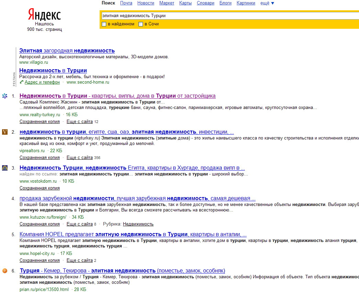Open 'Еще с сайта' for viprealtors.ru
This screenshot has width=359, height=292.
[x=79, y=158]
